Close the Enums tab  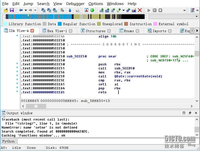coord(137,31)
